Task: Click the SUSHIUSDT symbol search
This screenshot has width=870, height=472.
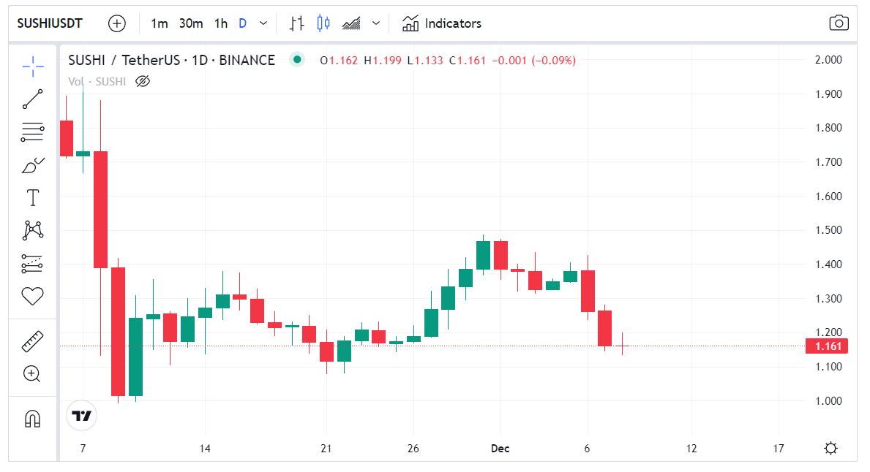Action: pos(49,23)
